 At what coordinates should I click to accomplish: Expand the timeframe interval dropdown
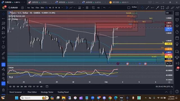pyautogui.click(x=62, y=8)
